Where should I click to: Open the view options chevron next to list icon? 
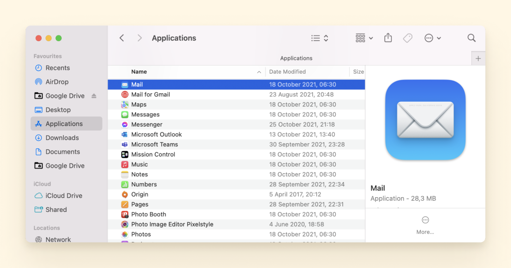(x=324, y=38)
